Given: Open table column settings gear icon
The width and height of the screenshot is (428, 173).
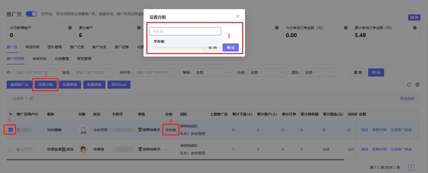Looking at the screenshot, I should click(x=417, y=85).
